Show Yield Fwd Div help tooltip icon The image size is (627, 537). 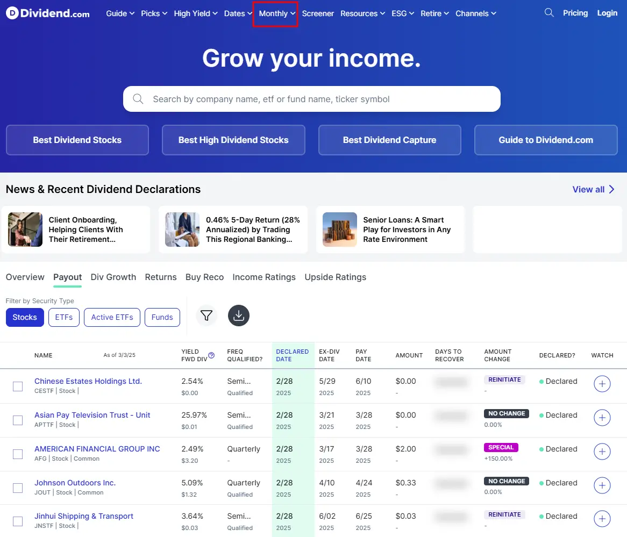211,355
